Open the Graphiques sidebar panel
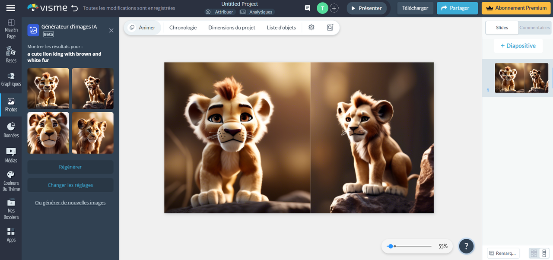The image size is (553, 260). point(11,79)
